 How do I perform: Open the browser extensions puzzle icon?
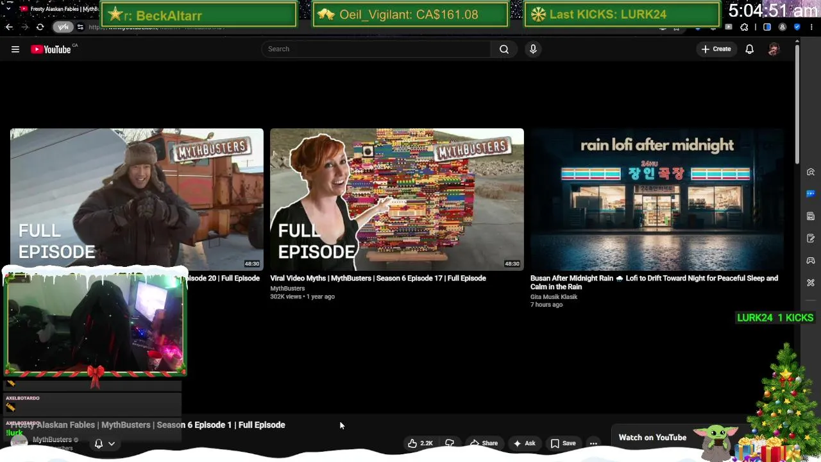click(744, 27)
